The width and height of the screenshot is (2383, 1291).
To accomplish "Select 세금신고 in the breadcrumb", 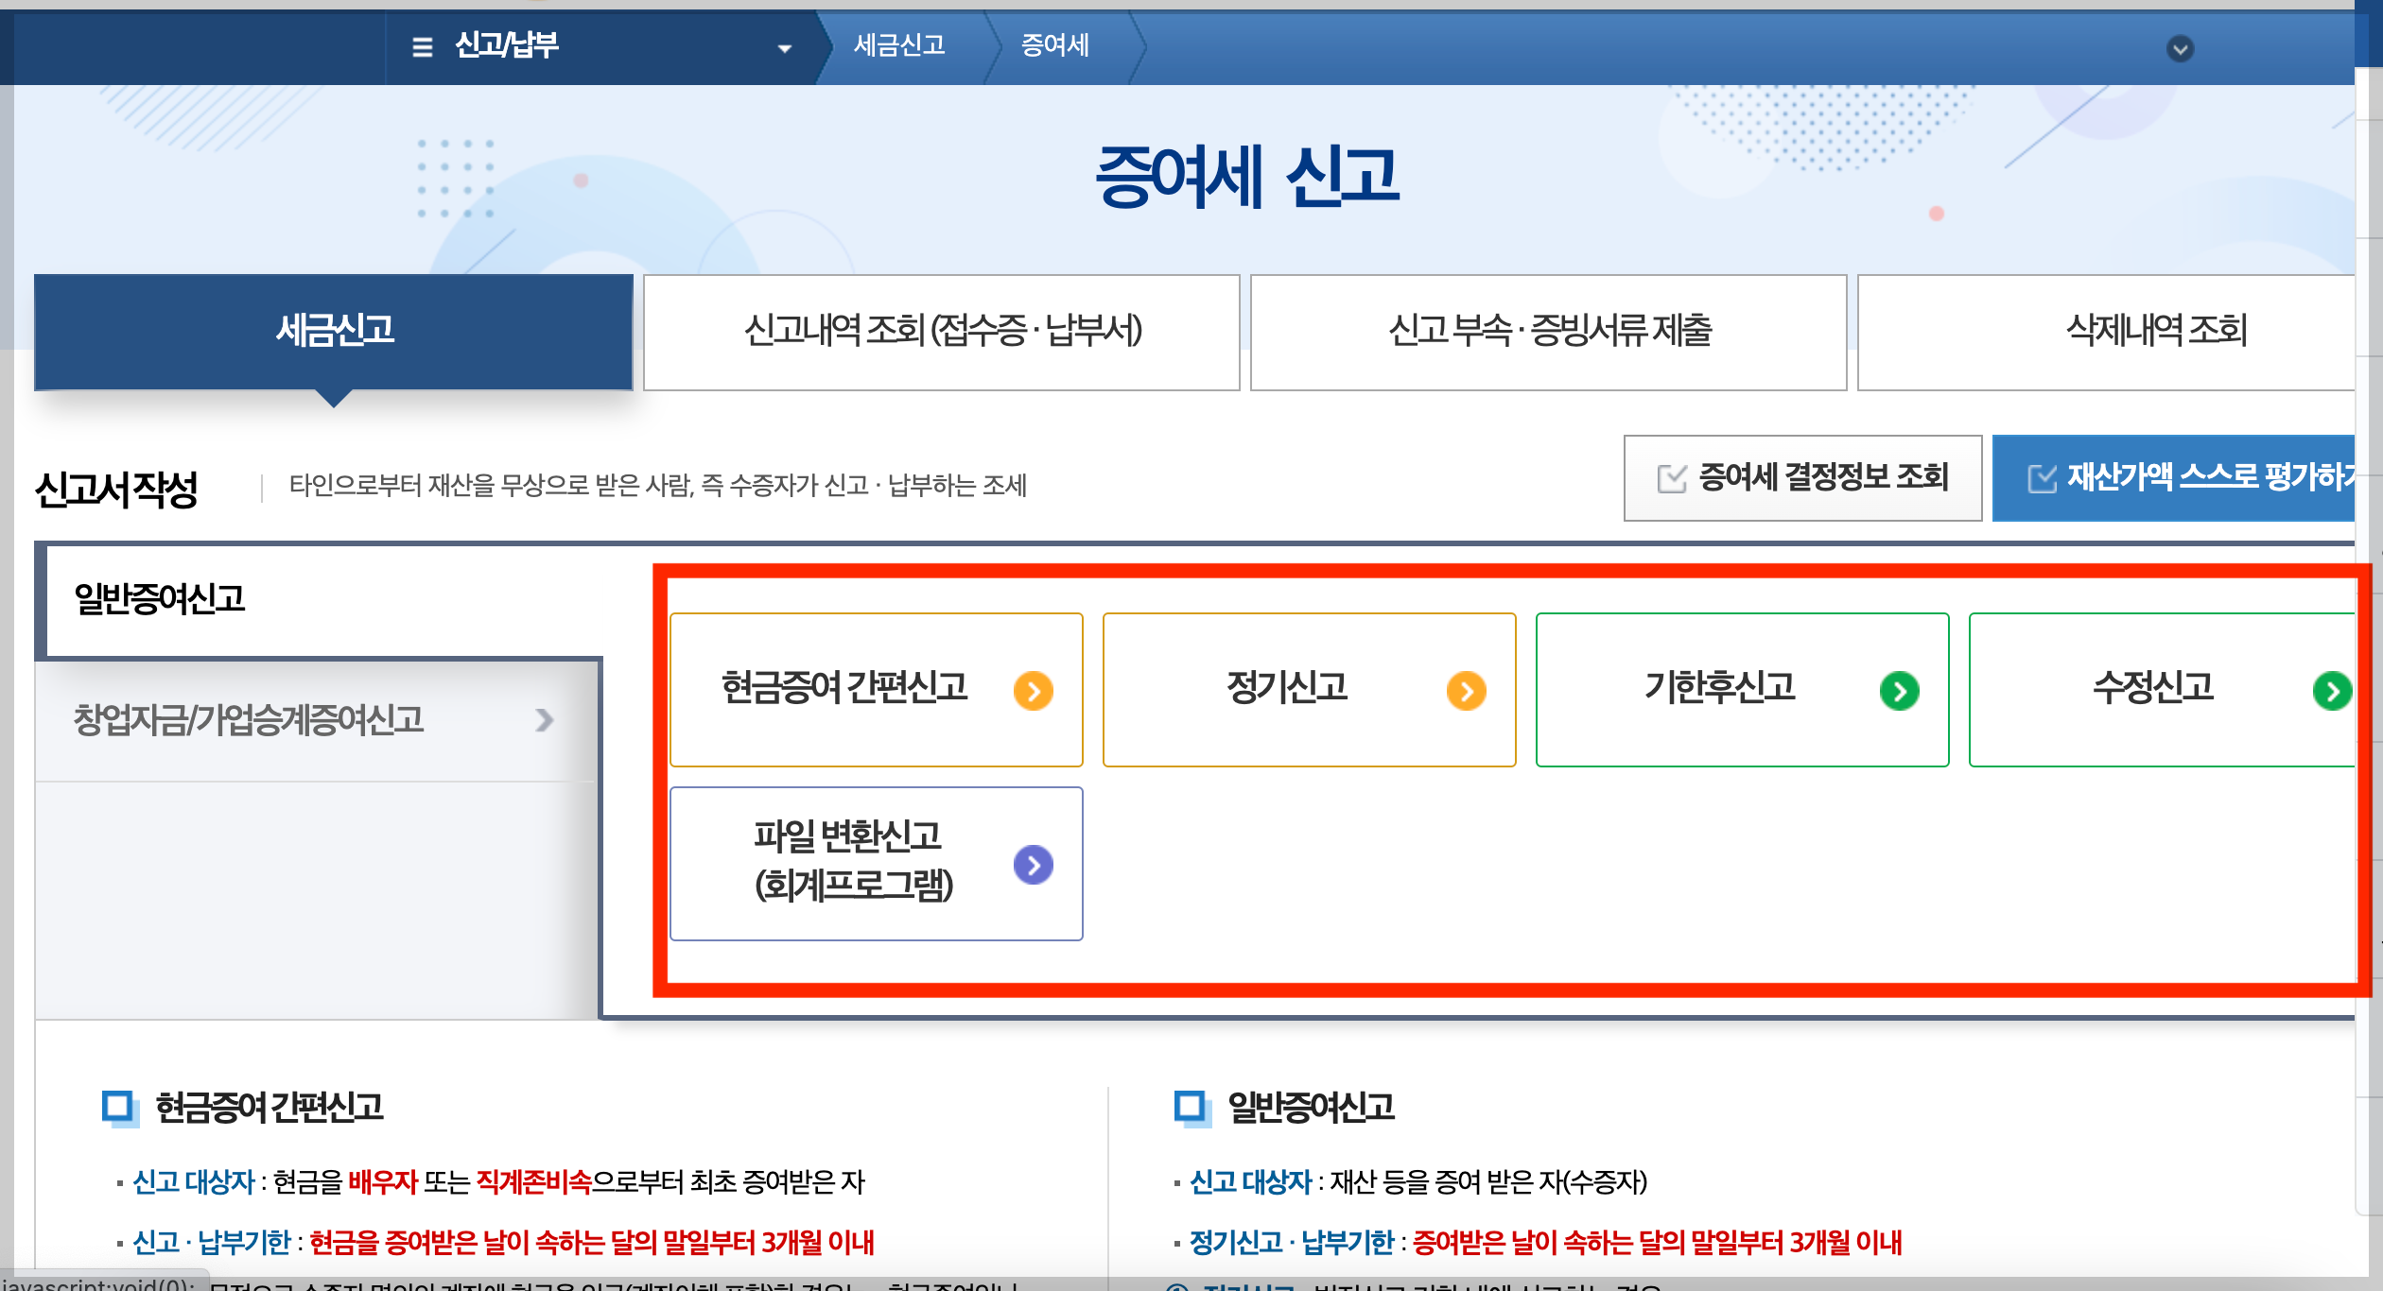I will click(x=900, y=44).
